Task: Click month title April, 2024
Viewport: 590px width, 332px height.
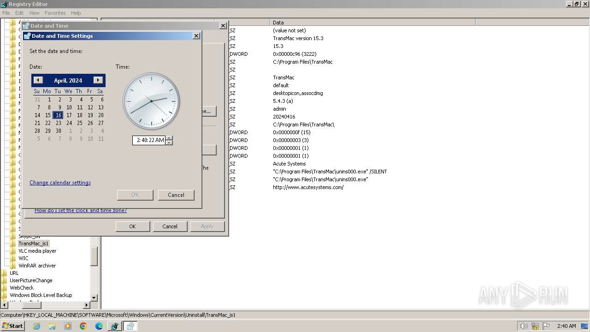Action: [x=68, y=80]
